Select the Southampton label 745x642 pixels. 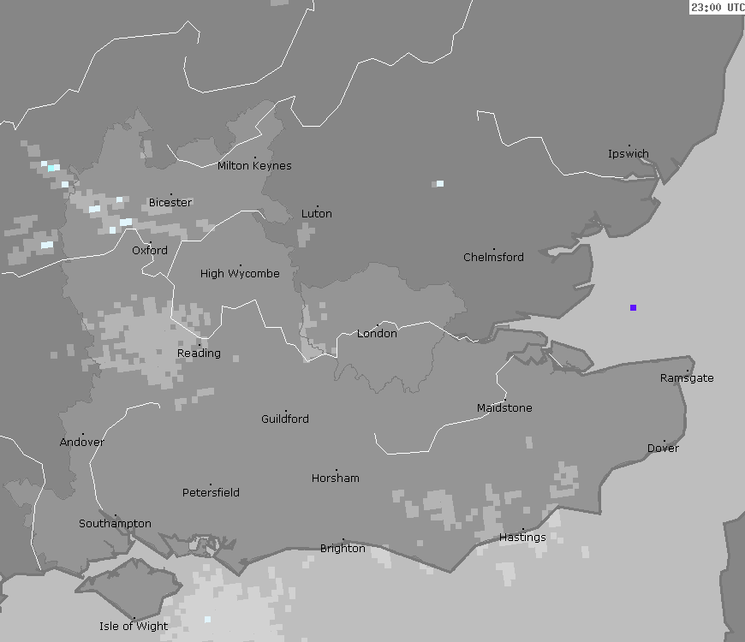pyautogui.click(x=115, y=523)
